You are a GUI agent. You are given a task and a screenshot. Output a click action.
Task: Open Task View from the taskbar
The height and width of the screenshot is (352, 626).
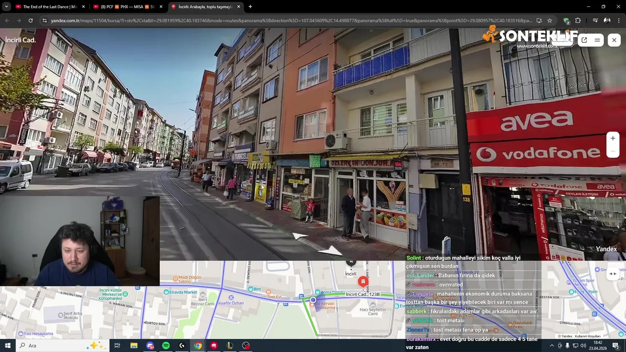(117, 346)
